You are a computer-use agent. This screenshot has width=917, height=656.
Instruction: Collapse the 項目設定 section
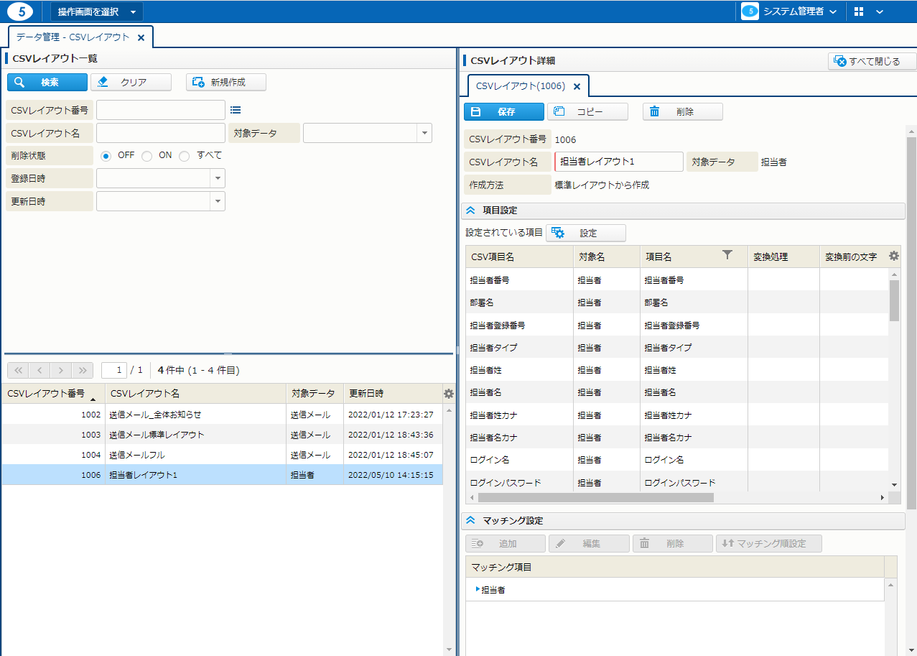[x=471, y=211]
